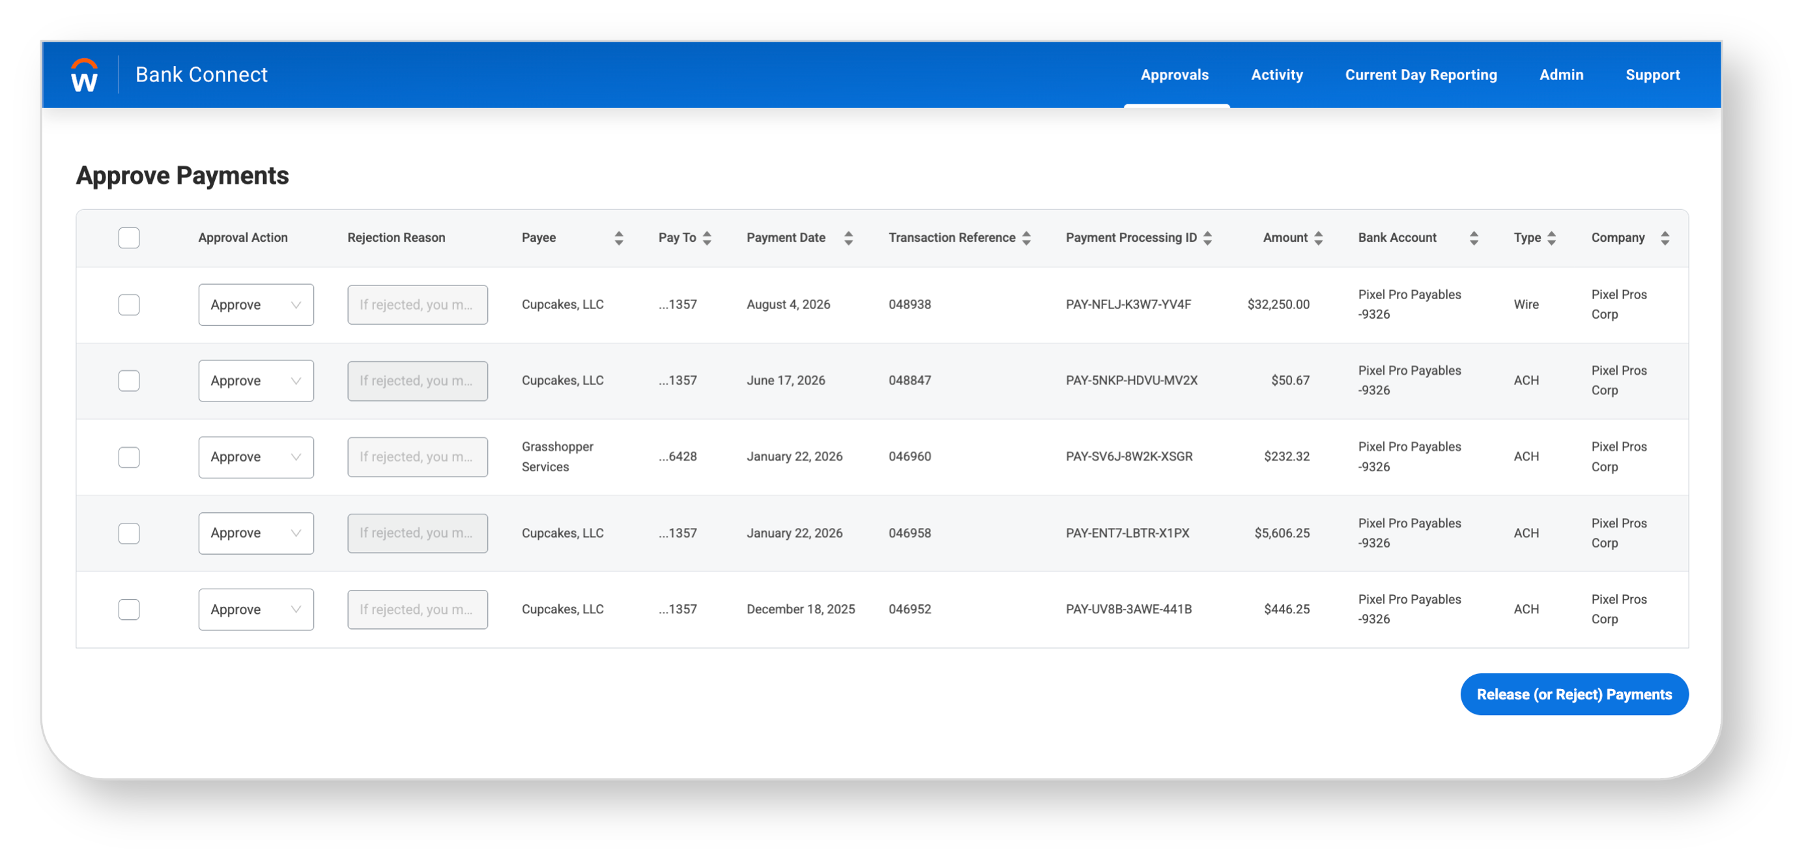Sort by Amount column arrows

(1318, 238)
